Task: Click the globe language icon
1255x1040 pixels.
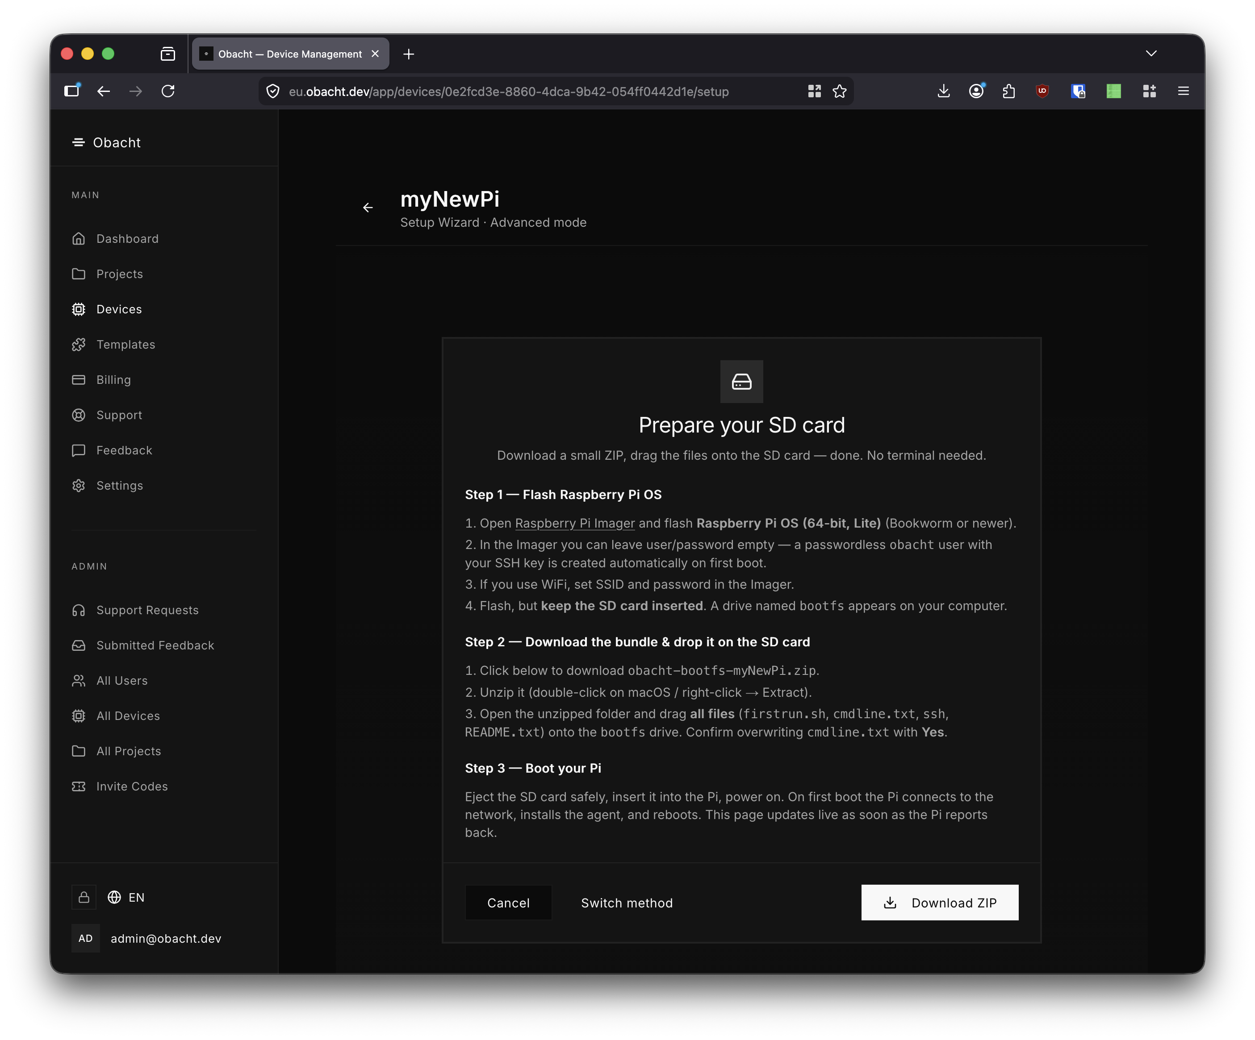Action: click(114, 897)
